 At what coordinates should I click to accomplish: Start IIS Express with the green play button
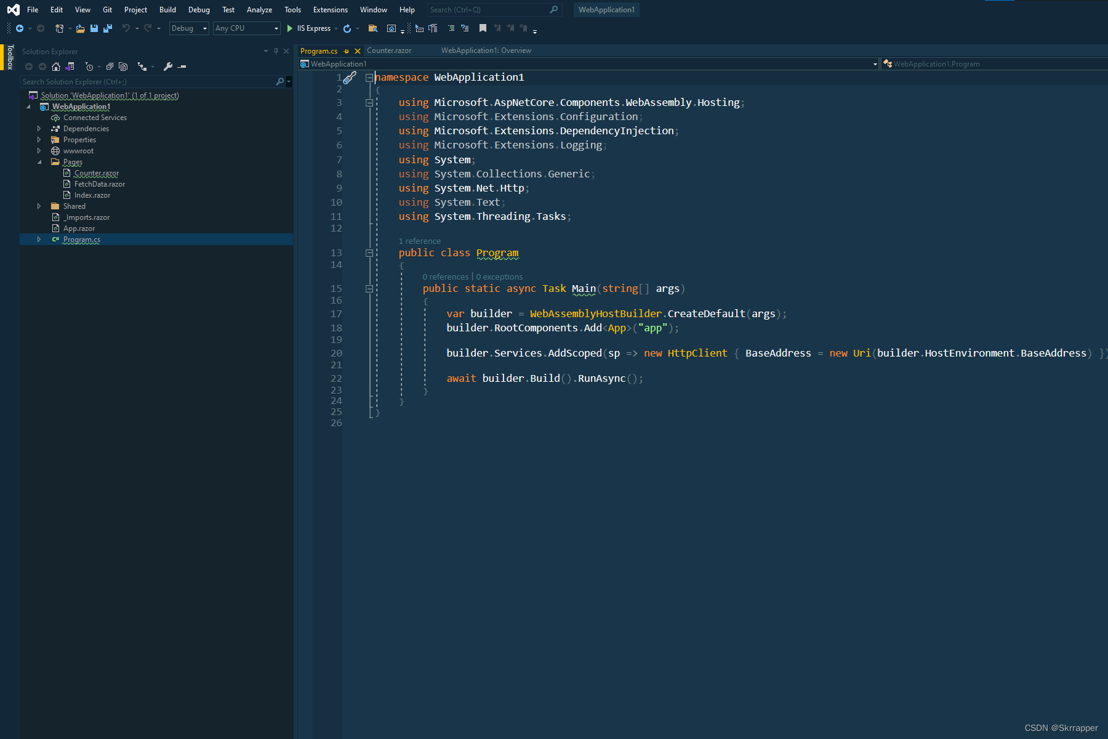pyautogui.click(x=290, y=28)
